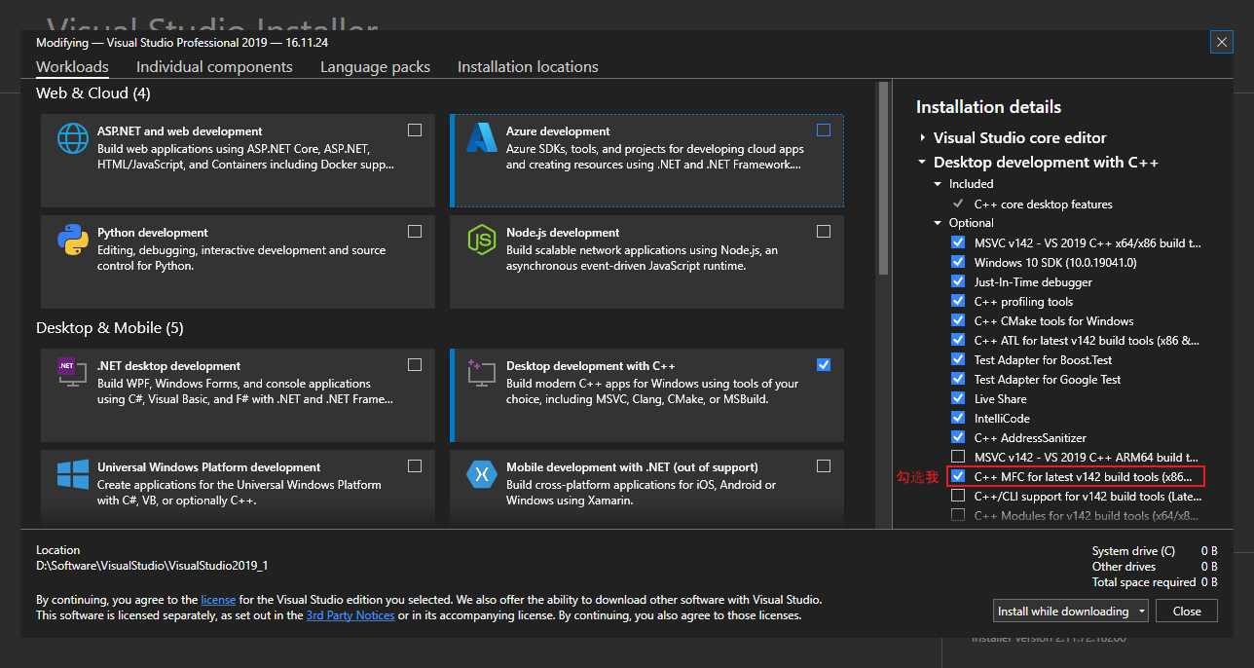Check MSVC v142 ARM64 build tools option
This screenshot has height=668, width=1254.
coord(958,457)
